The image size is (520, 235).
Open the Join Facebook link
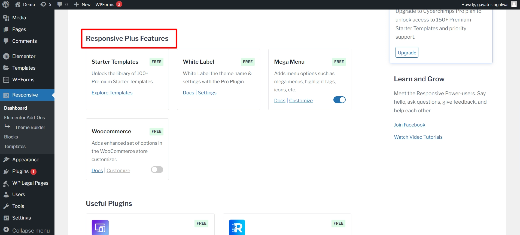click(409, 125)
